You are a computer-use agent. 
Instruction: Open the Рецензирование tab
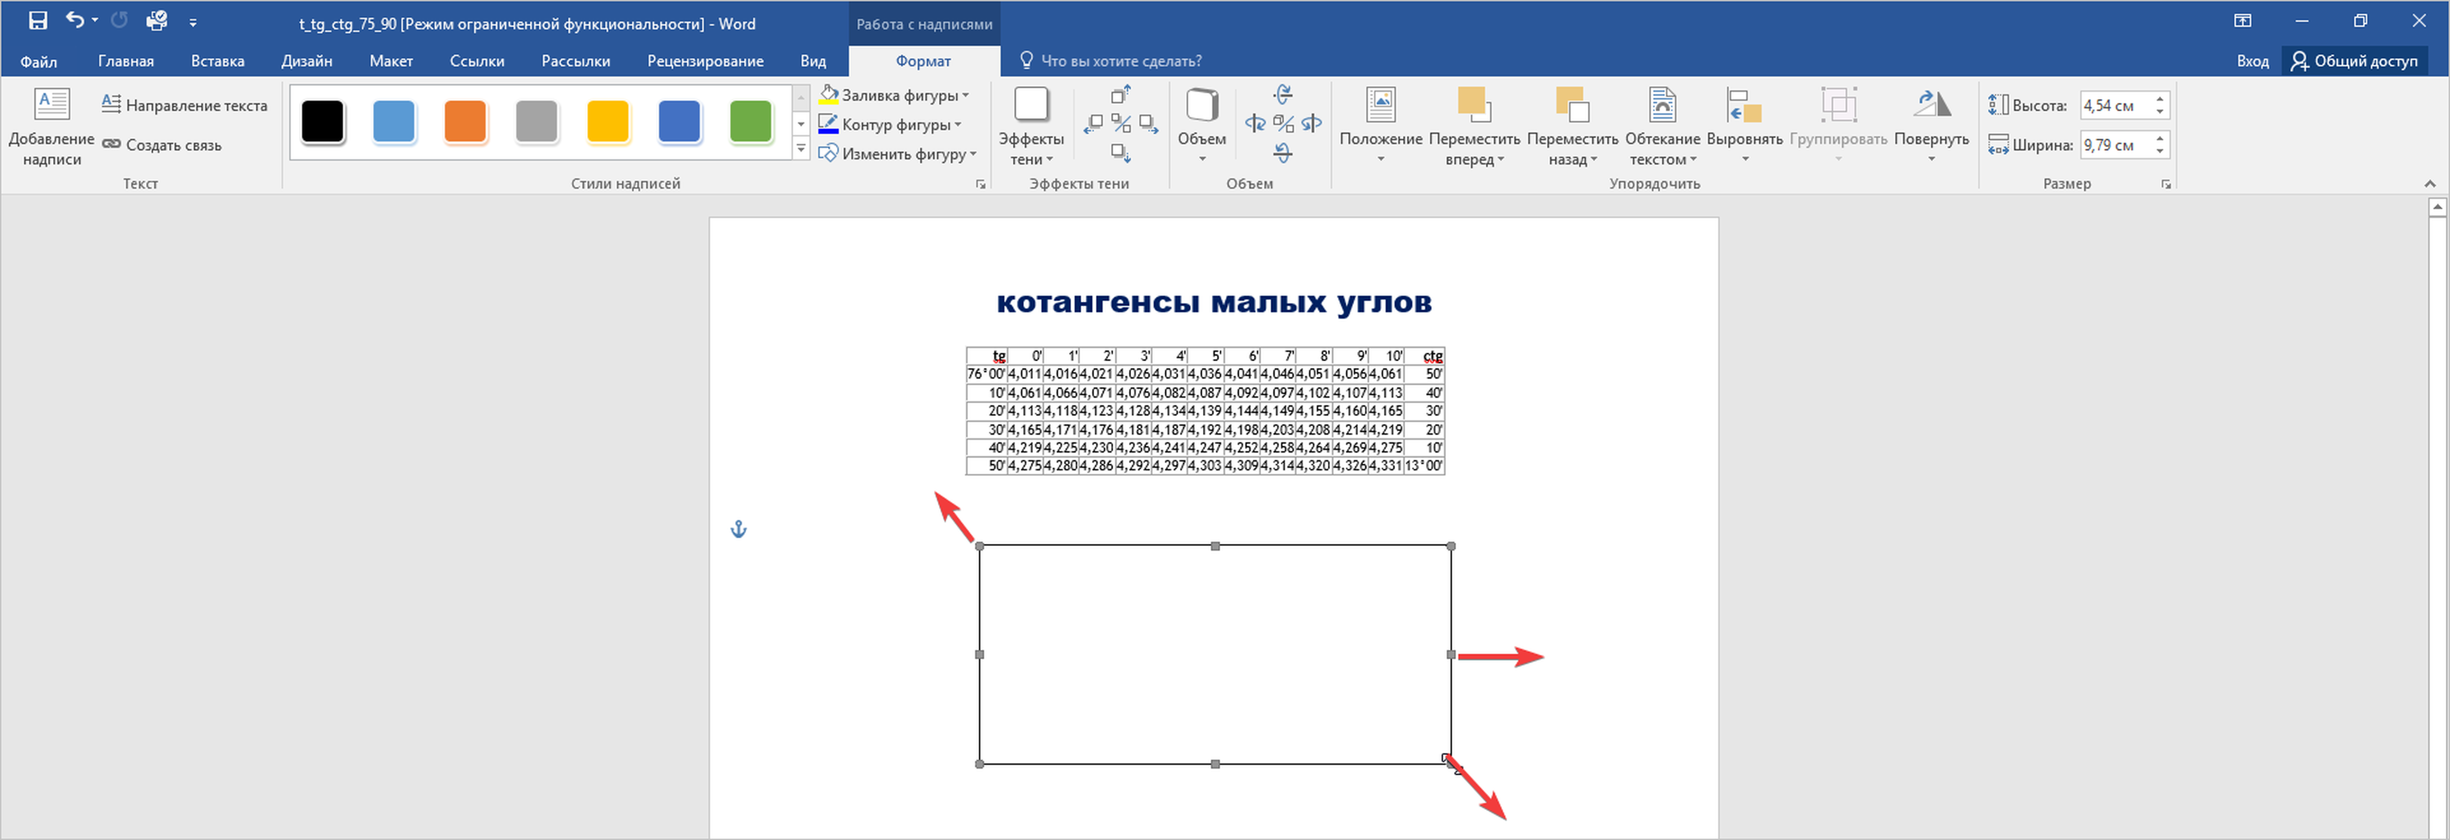[x=705, y=61]
